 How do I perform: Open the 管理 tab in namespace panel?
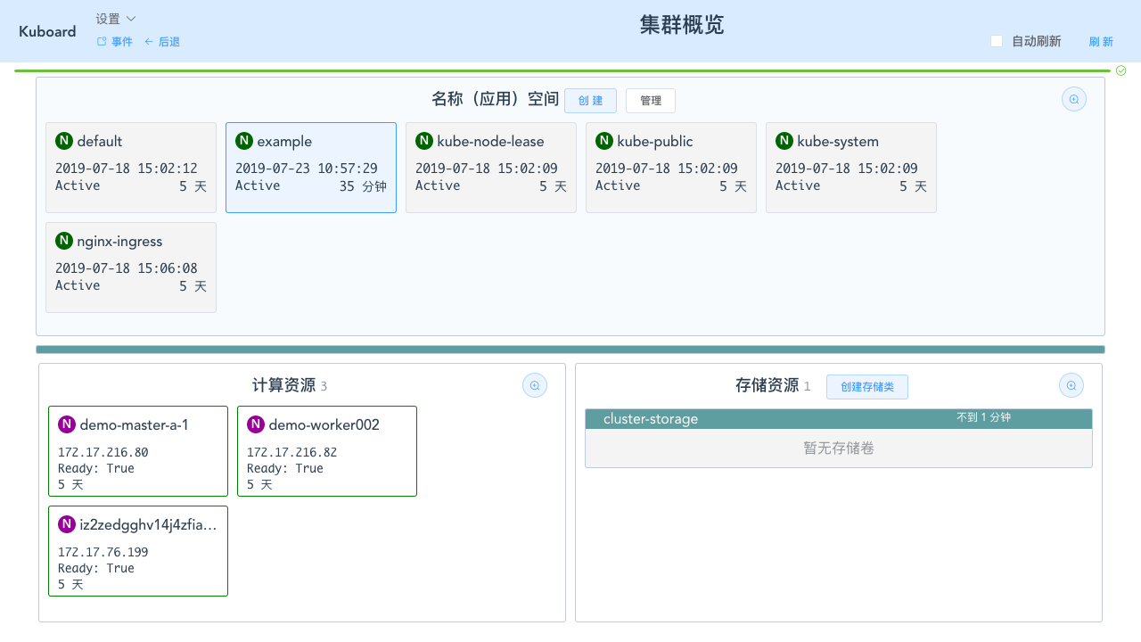[x=650, y=100]
